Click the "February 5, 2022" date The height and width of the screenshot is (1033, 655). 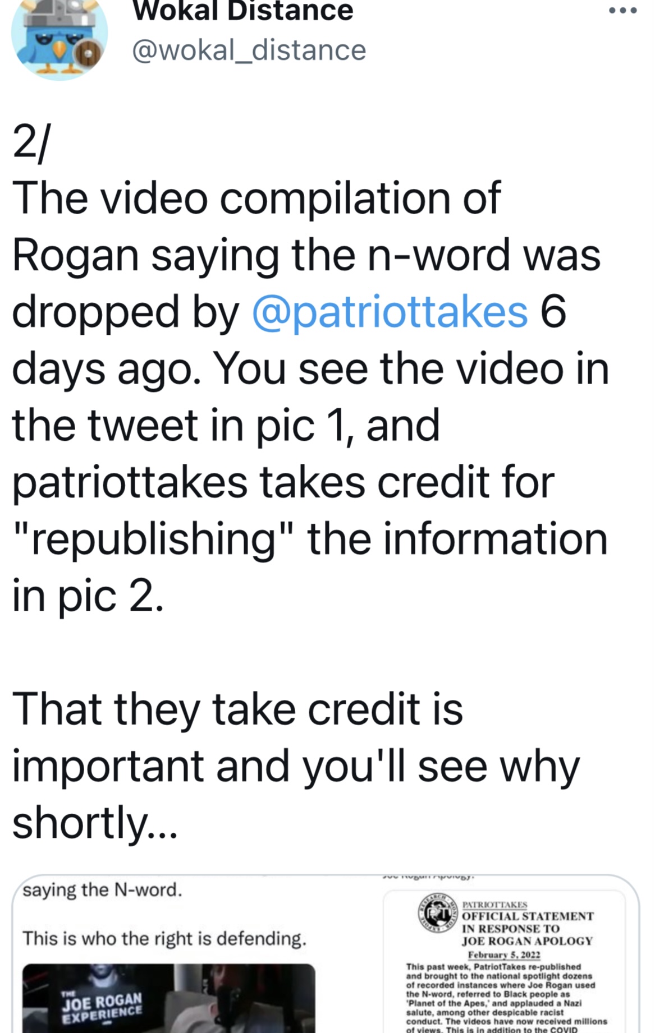coord(504,954)
